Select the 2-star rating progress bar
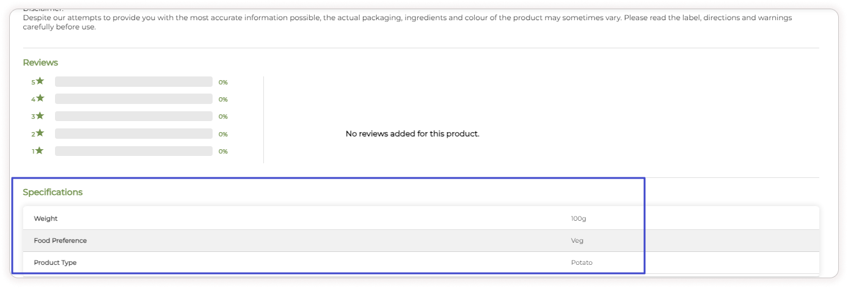The width and height of the screenshot is (848, 288). [133, 133]
